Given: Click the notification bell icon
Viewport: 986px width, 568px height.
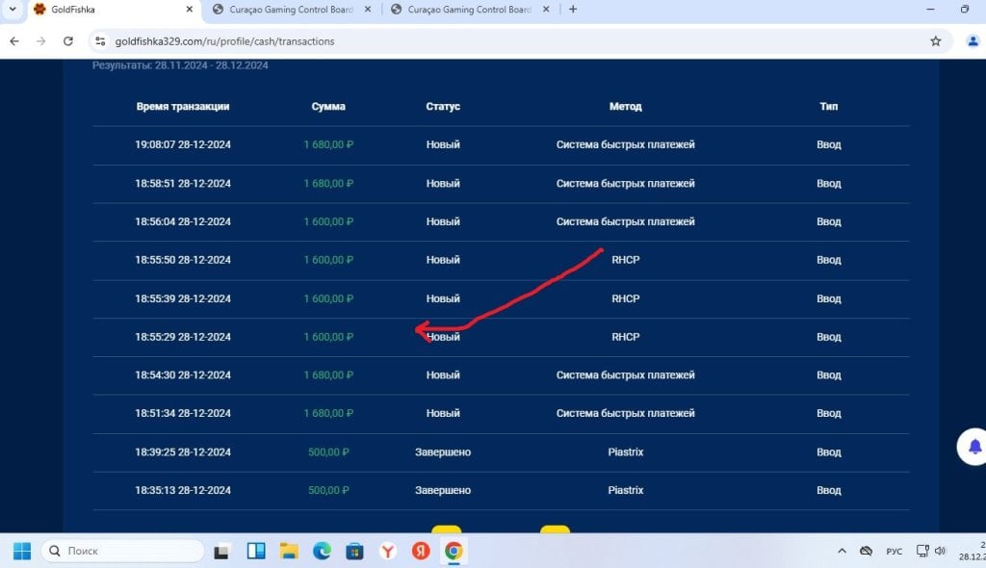Looking at the screenshot, I should [974, 447].
